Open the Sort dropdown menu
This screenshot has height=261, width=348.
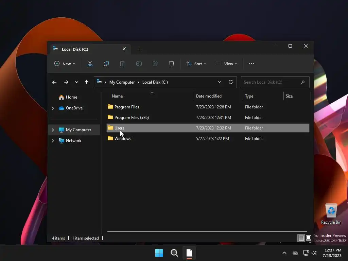(x=196, y=64)
